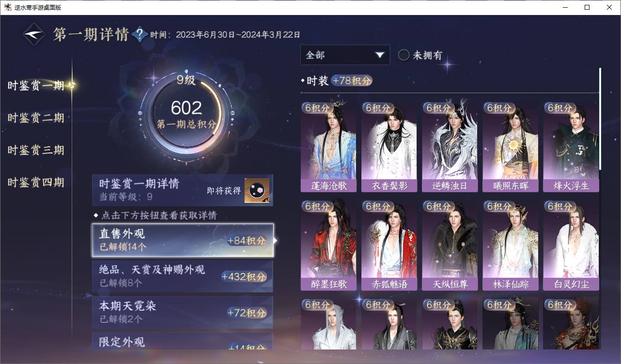
Task: Open the 全部 filter dropdown
Action: click(x=345, y=55)
